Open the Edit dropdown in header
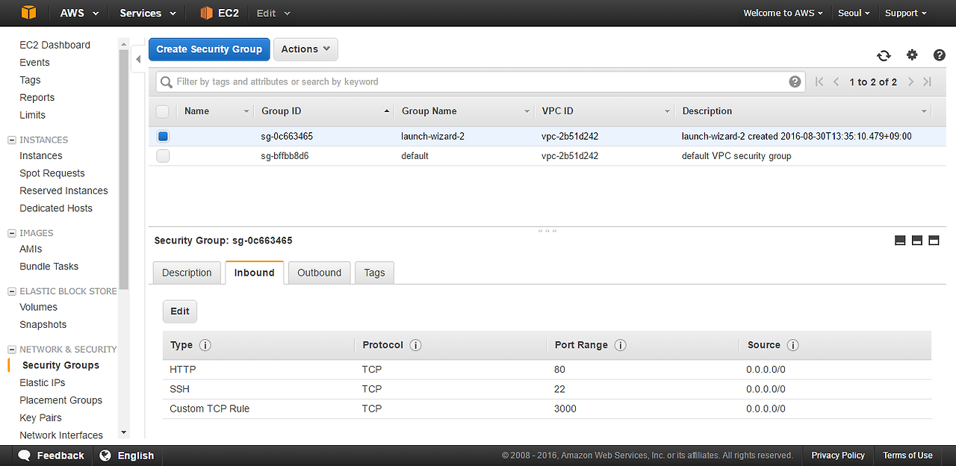This screenshot has width=956, height=466. point(273,13)
